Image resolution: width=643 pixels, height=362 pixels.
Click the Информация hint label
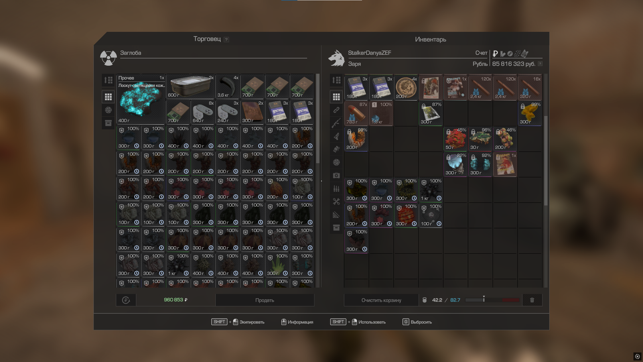(300, 322)
